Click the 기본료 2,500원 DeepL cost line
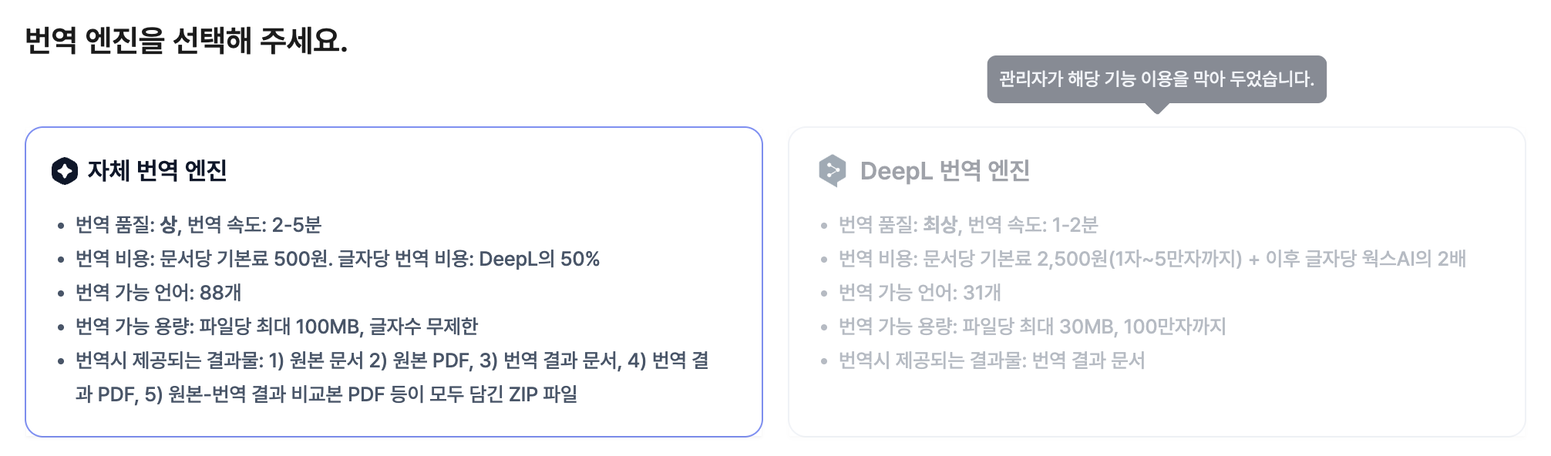Image resolution: width=1551 pixels, height=456 pixels. click(1152, 259)
